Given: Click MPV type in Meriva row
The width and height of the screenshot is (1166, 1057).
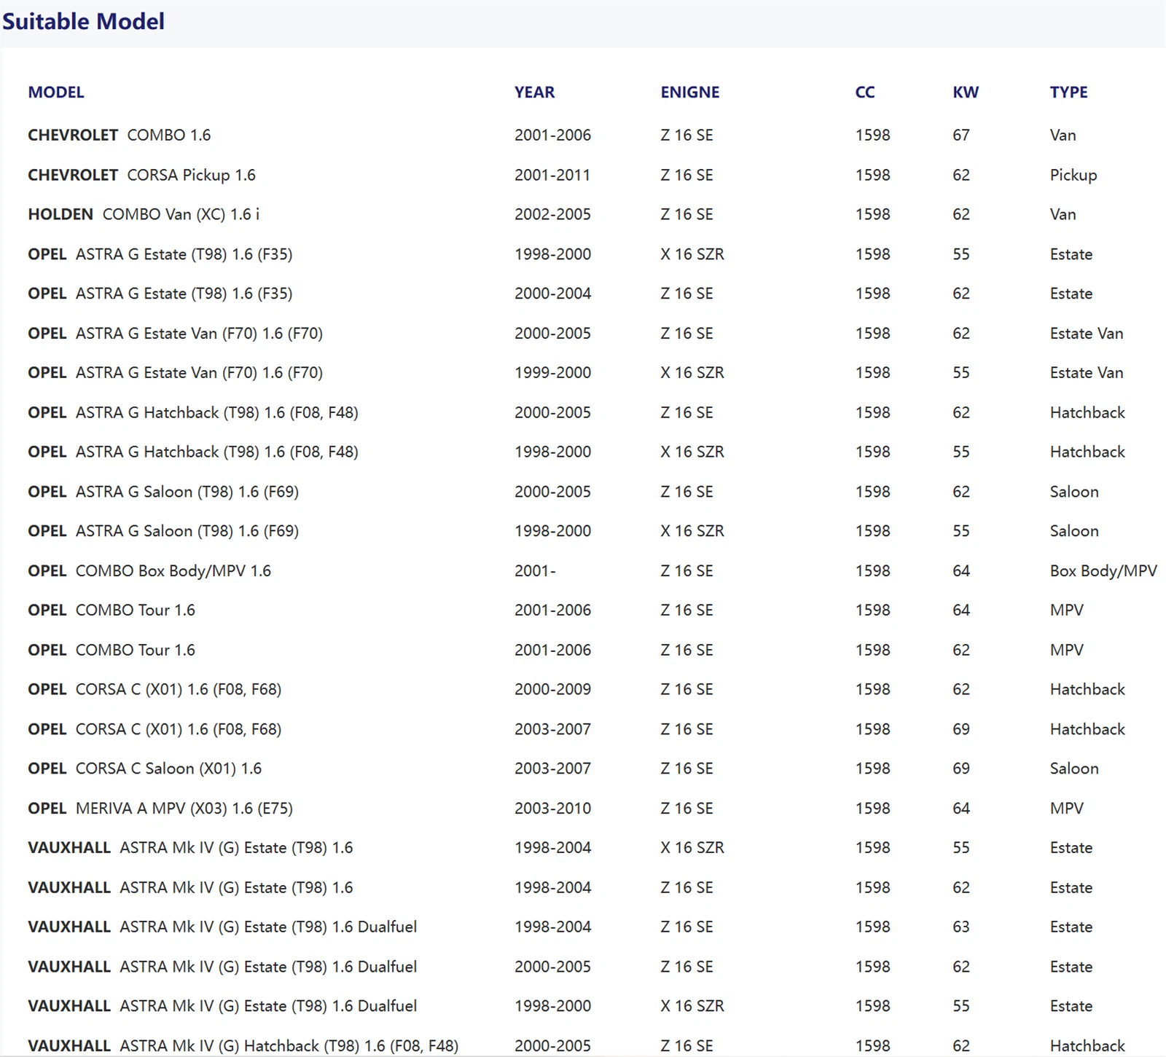Looking at the screenshot, I should pyautogui.click(x=1067, y=809).
